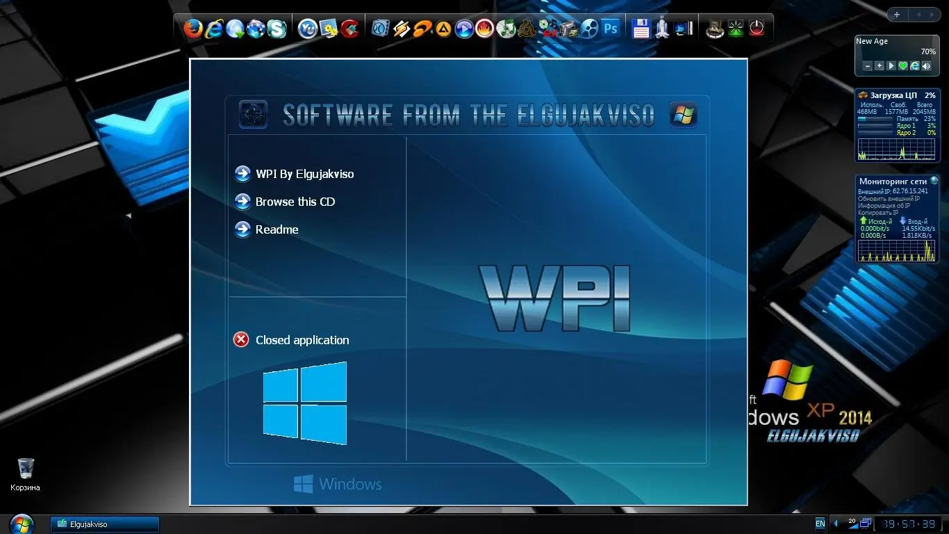Launch Photoshop from the top dock

(611, 29)
